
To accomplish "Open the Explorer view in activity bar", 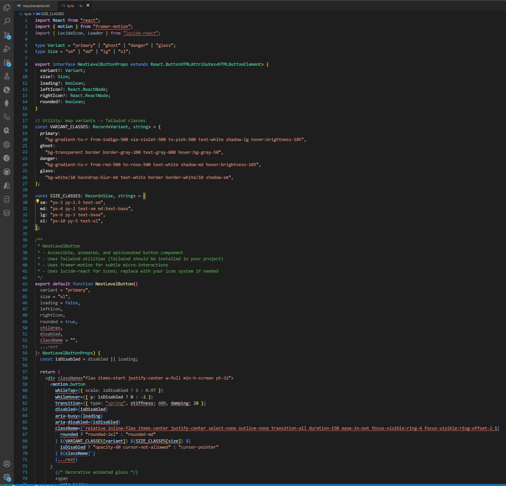I will [7, 8].
